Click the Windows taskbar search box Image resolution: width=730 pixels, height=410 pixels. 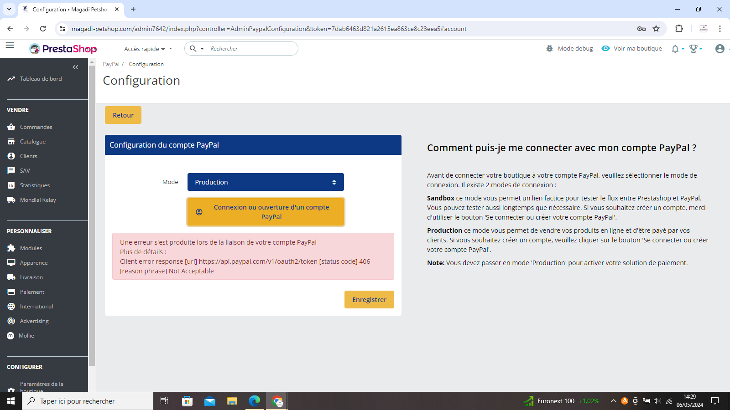coord(88,401)
